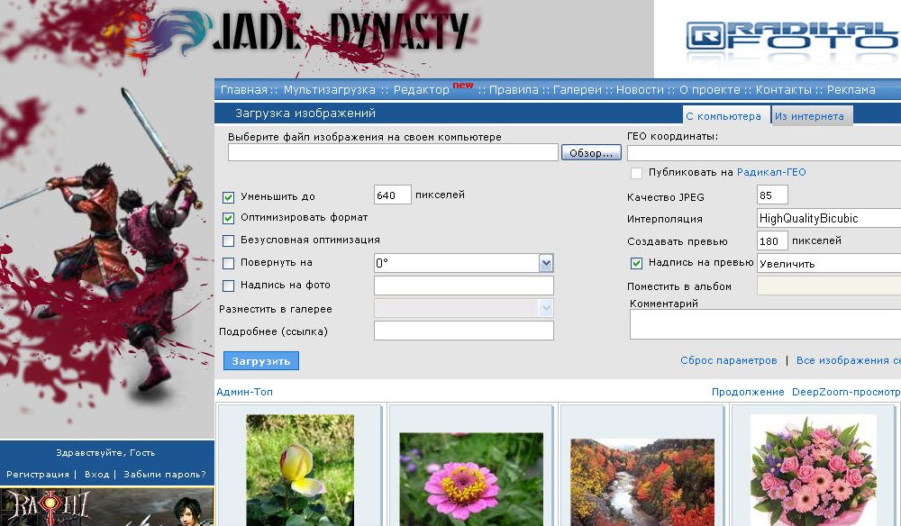The width and height of the screenshot is (901, 526).
Task: Click the image file path field
Action: click(393, 153)
